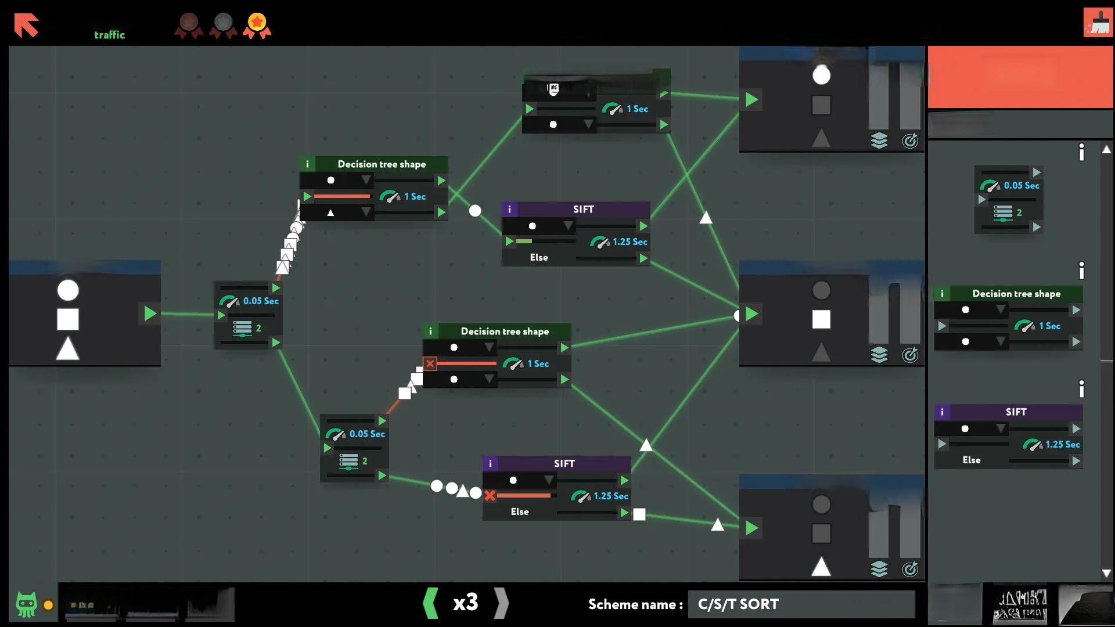This screenshot has width=1115, height=627.
Task: Click the target icon on the bottom output
Action: click(x=910, y=569)
